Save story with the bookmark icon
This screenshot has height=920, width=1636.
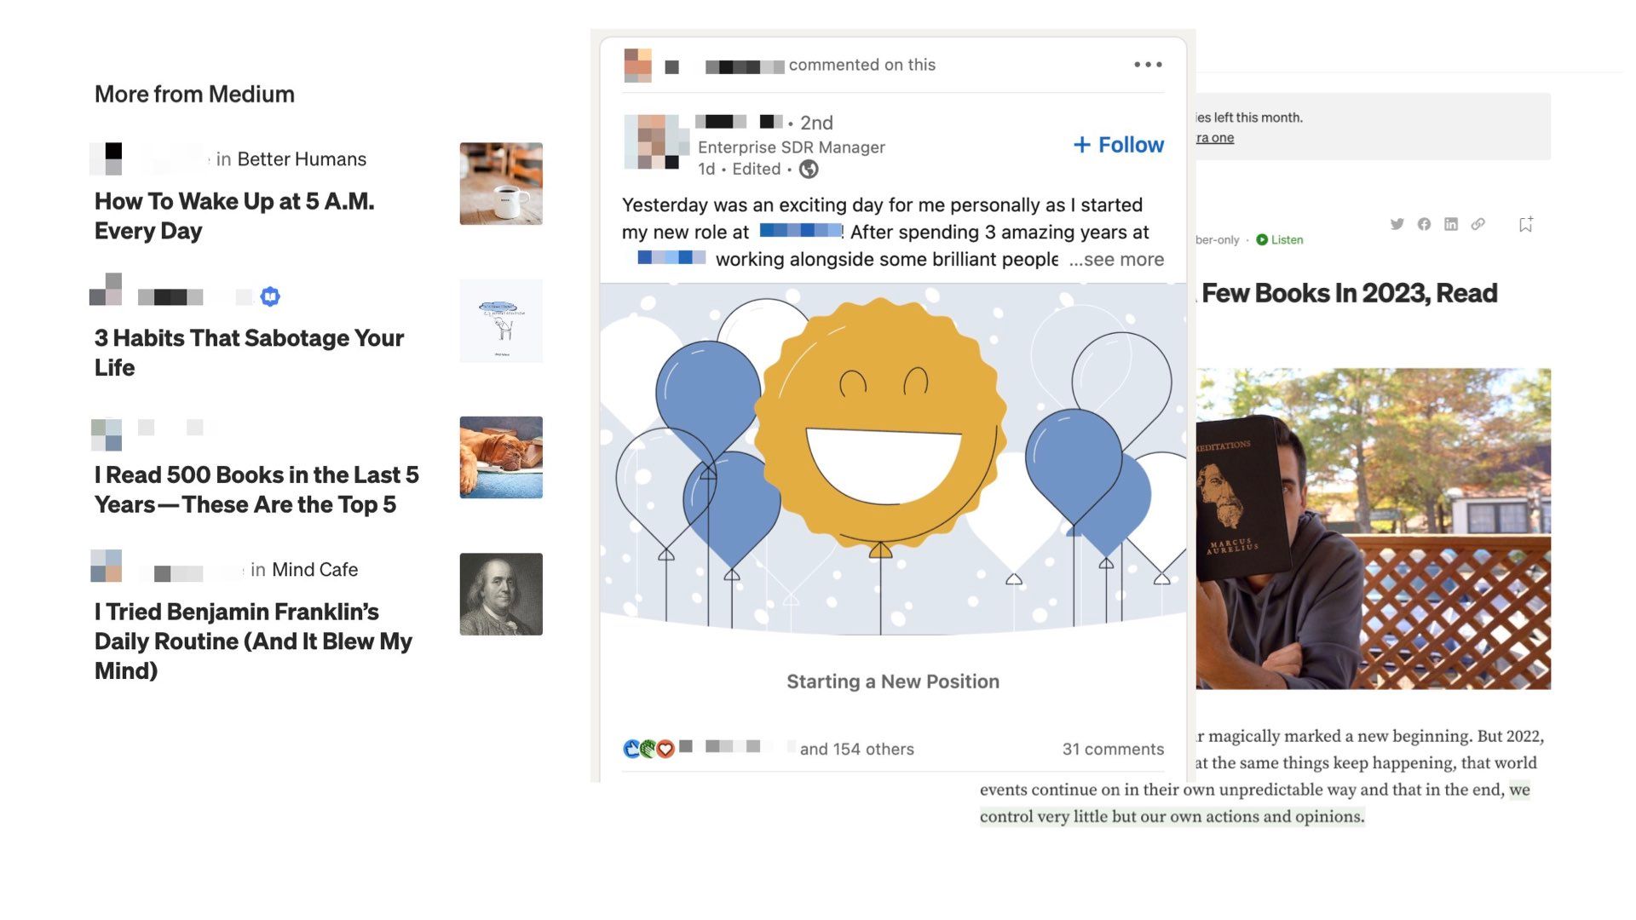(1526, 224)
